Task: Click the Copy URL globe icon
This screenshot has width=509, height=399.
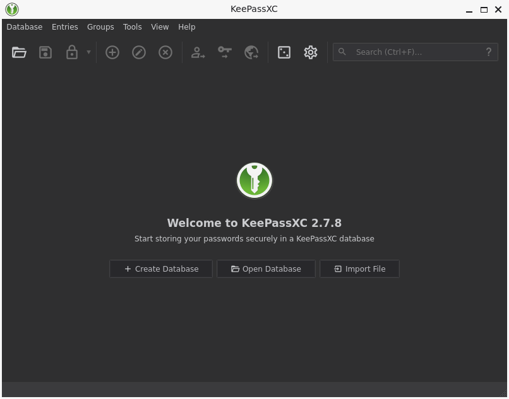Action: click(251, 52)
